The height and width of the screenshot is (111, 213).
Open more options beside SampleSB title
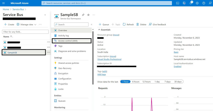[x=94, y=15]
